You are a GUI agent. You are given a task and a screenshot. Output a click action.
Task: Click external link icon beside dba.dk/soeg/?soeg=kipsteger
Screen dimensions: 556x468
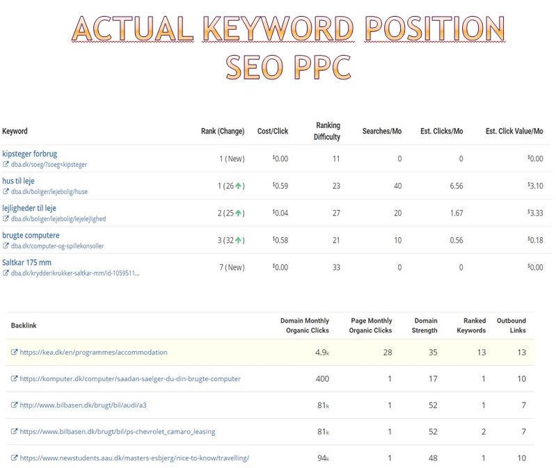pyautogui.click(x=6, y=165)
